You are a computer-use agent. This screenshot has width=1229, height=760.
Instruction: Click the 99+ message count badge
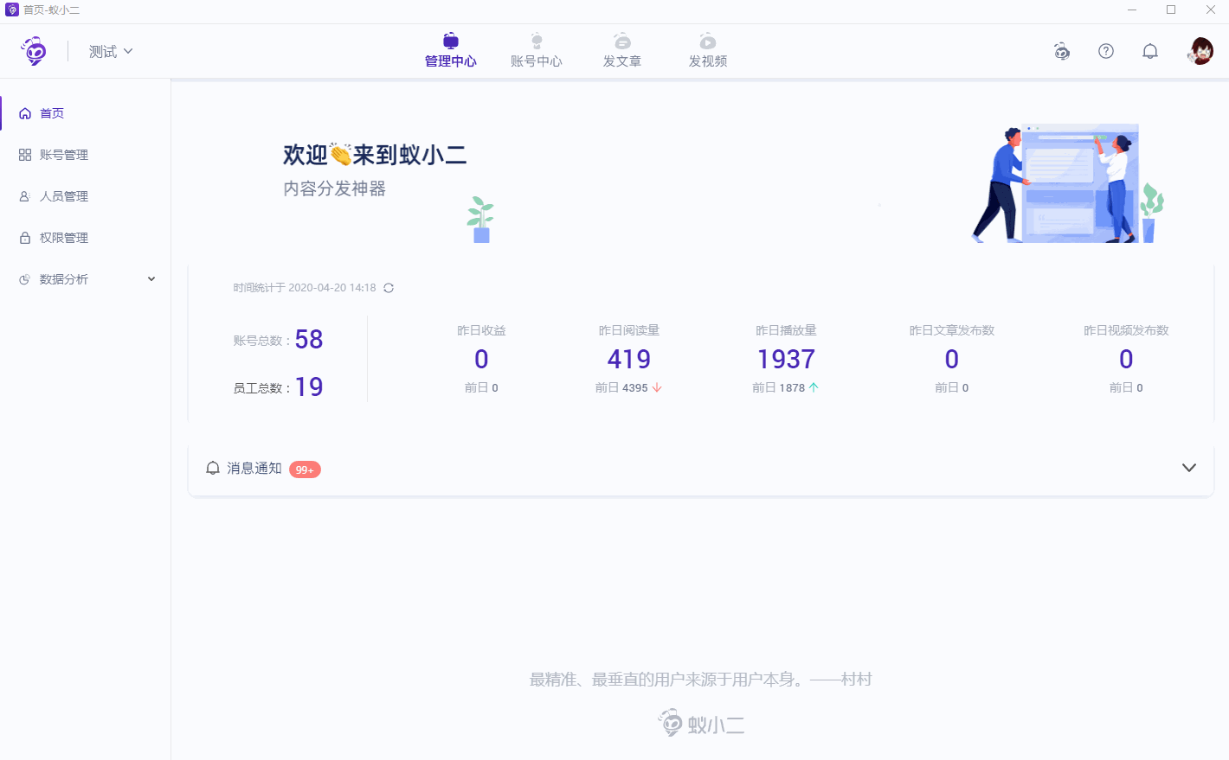point(304,469)
